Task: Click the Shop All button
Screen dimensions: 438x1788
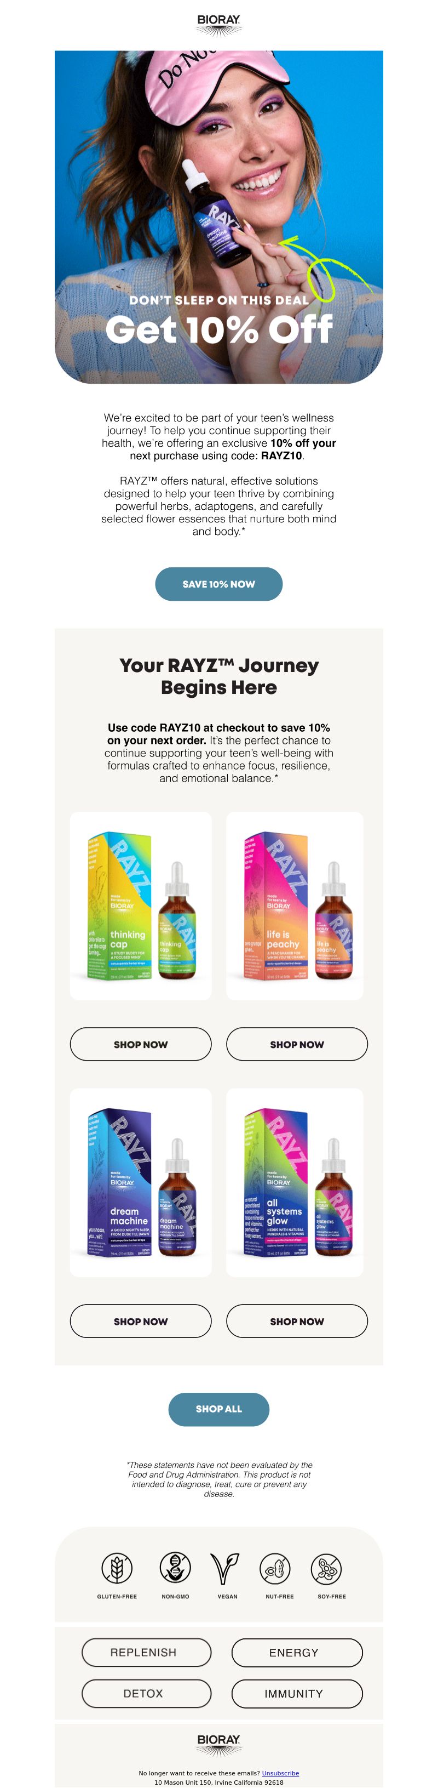Action: click(x=219, y=1409)
